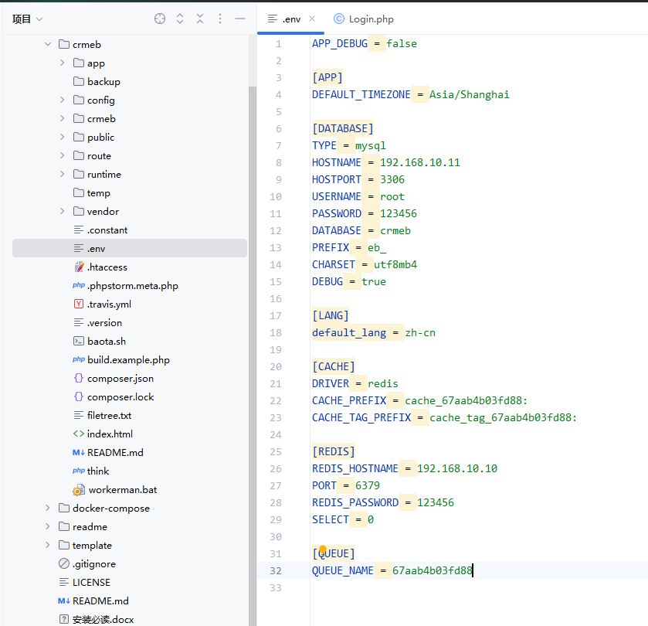Click the PASSWORD key on line 11

tap(337, 213)
